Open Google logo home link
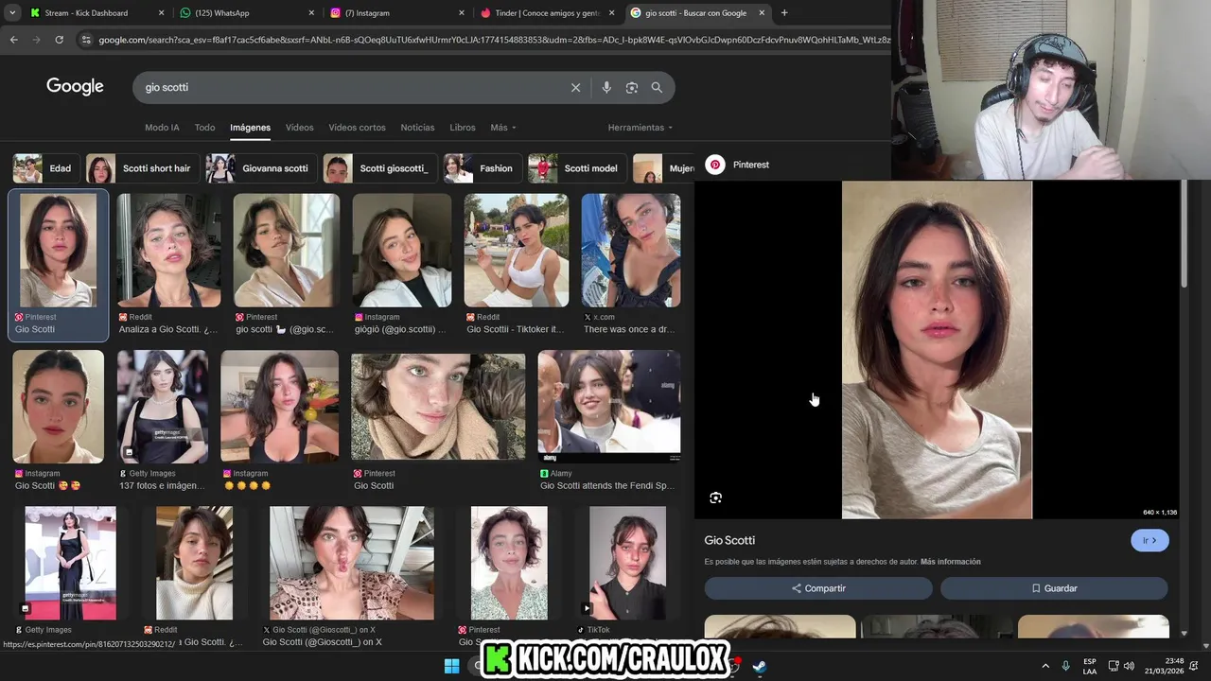Screen dimensions: 1211x681 point(75,87)
